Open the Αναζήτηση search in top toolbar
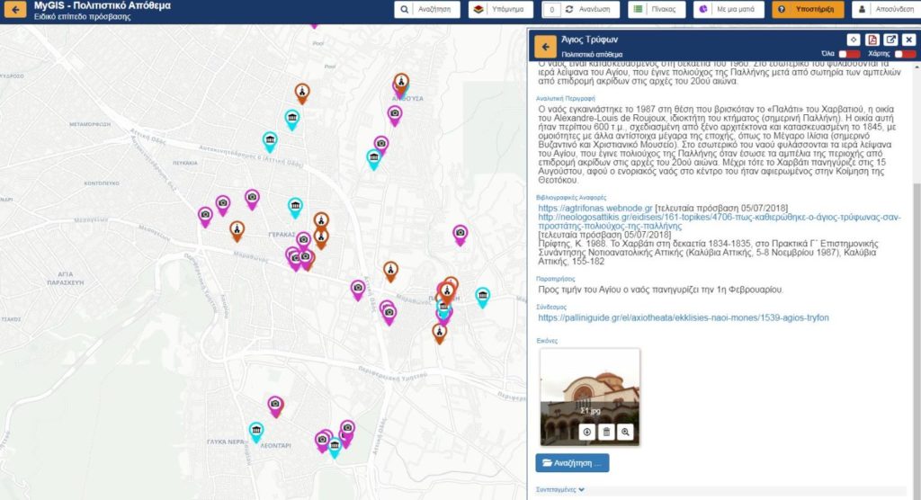Image resolution: width=921 pixels, height=500 pixels. [x=428, y=10]
